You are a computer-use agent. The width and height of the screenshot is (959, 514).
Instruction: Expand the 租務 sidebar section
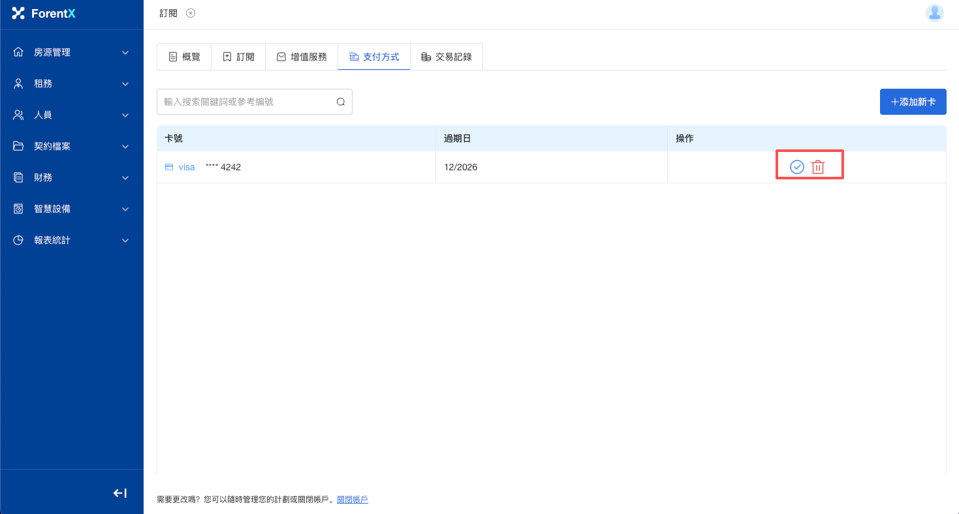point(72,83)
